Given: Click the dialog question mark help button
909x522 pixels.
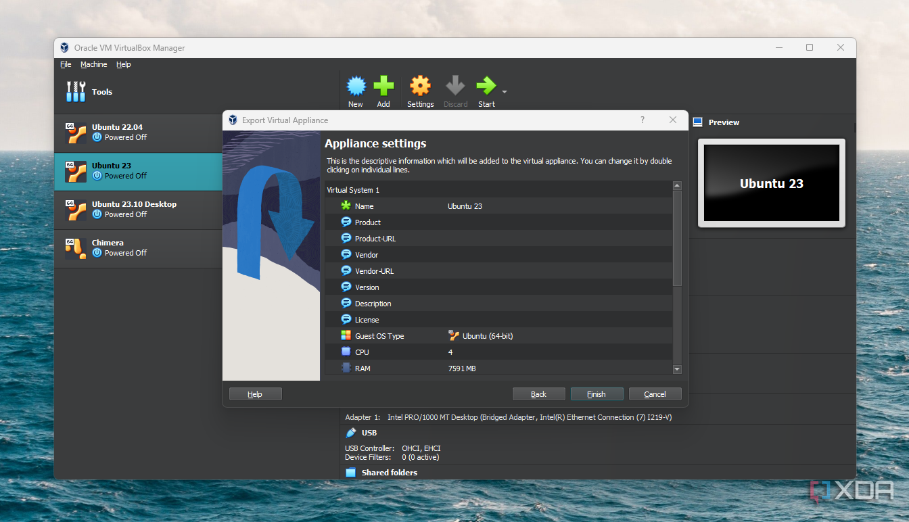Looking at the screenshot, I should point(643,120).
